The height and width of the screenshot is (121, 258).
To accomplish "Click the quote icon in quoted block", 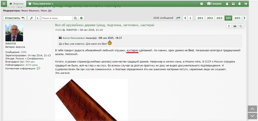I will coord(60,38).
